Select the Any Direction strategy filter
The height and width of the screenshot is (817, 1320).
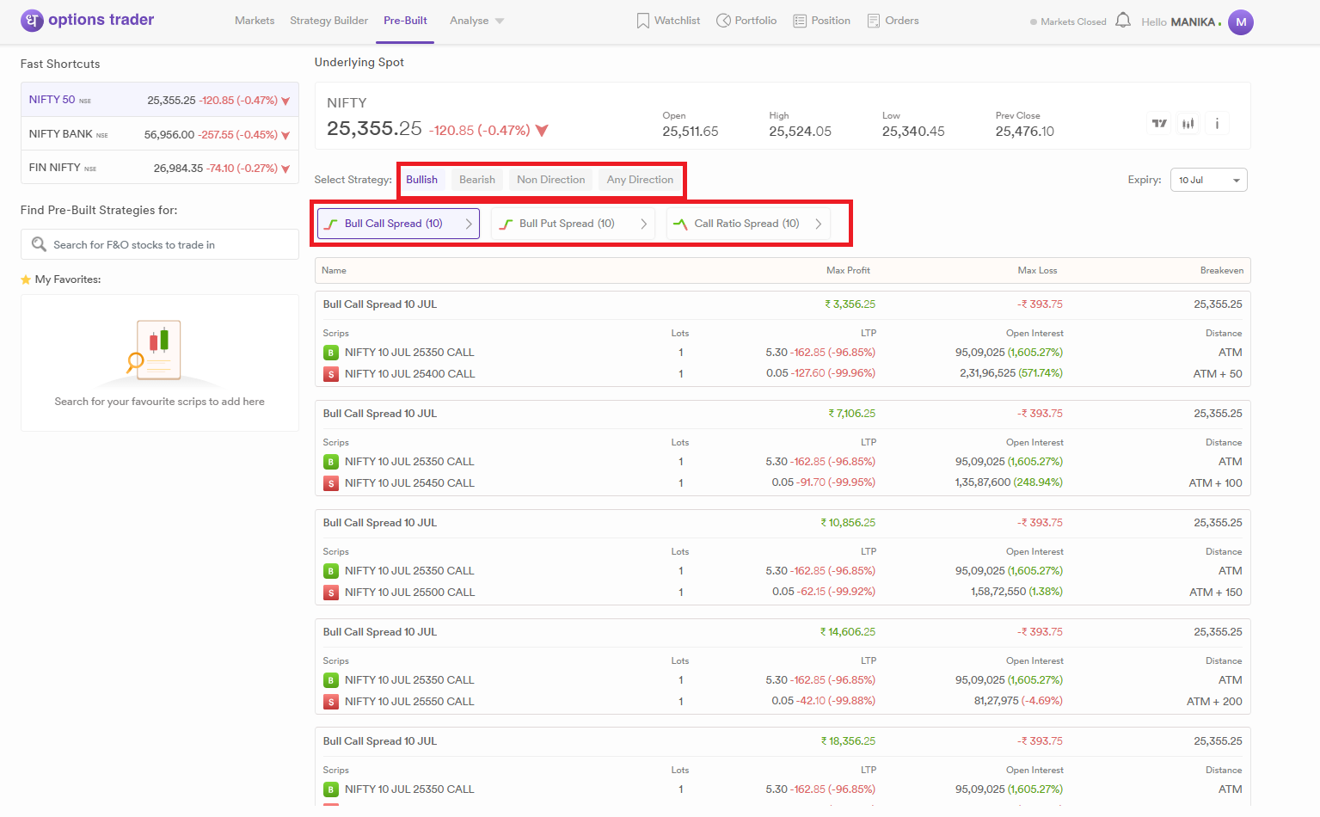pos(640,180)
